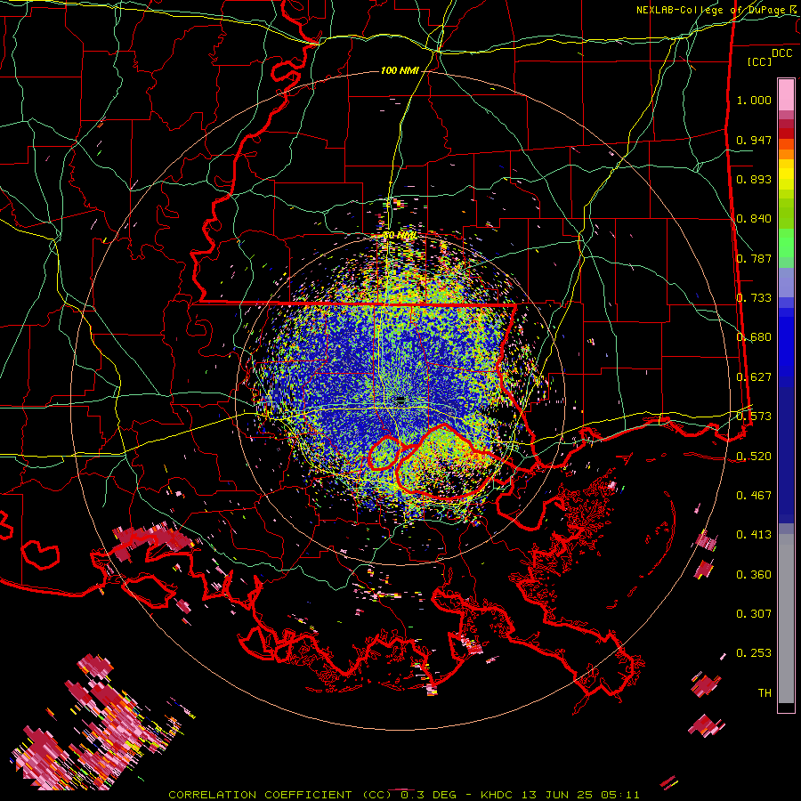Click the 0.947 color scale label
Image resolution: width=801 pixels, height=801 pixels.
[x=754, y=140]
